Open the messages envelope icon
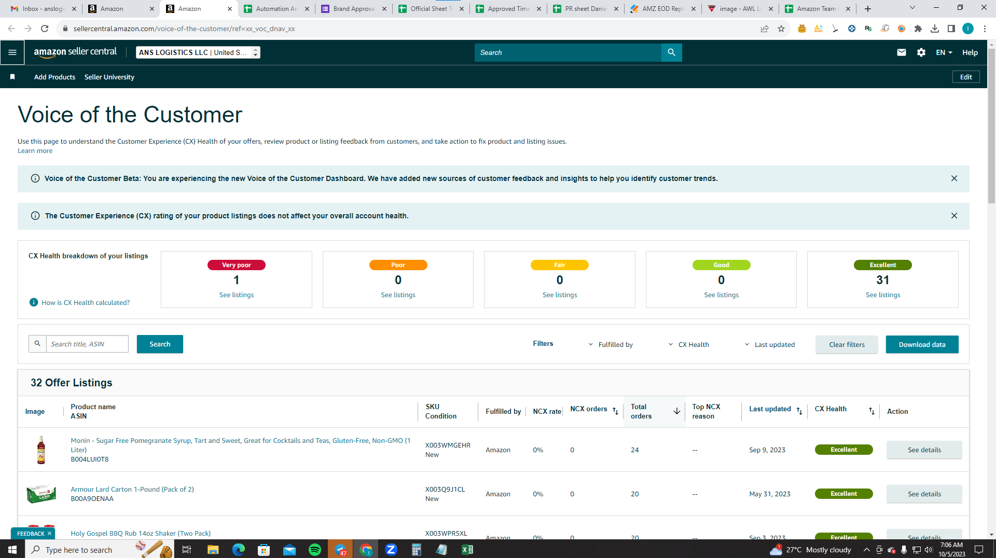 [x=902, y=52]
